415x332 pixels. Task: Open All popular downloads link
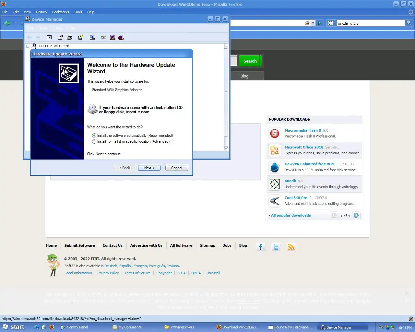point(291,215)
